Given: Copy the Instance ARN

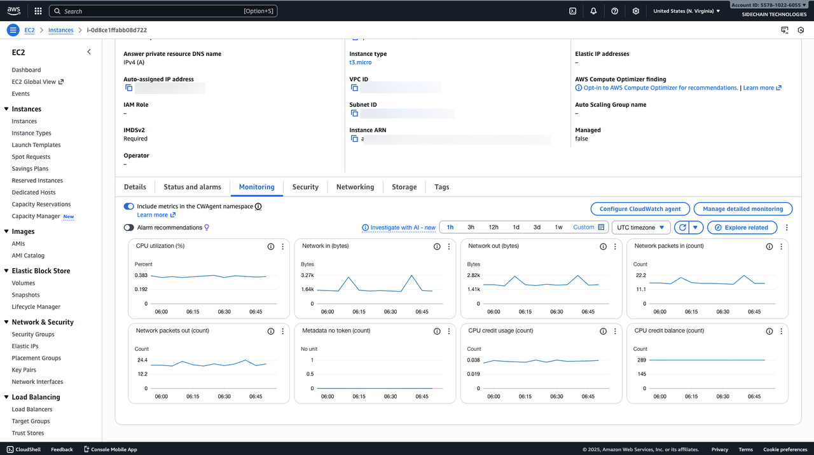Looking at the screenshot, I should [354, 139].
